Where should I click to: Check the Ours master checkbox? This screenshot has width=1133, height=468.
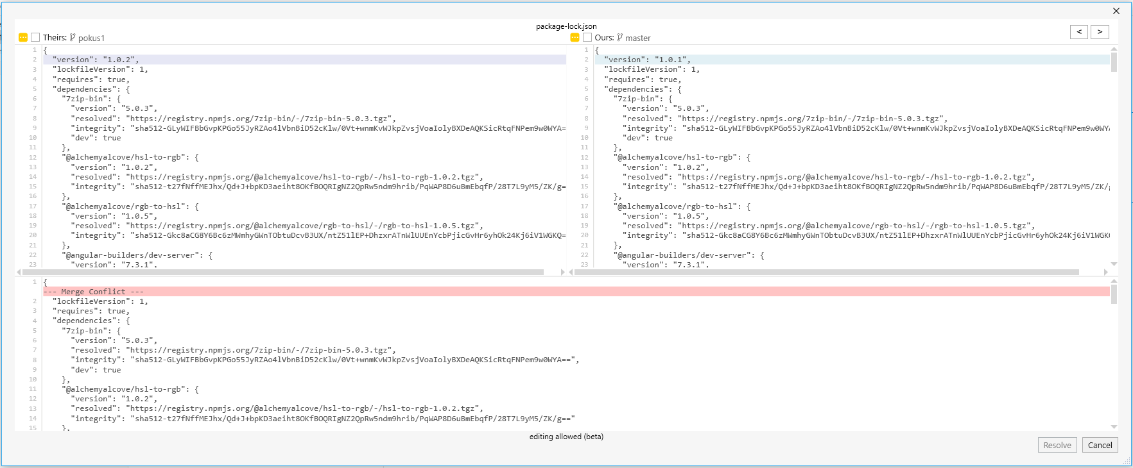coord(587,37)
